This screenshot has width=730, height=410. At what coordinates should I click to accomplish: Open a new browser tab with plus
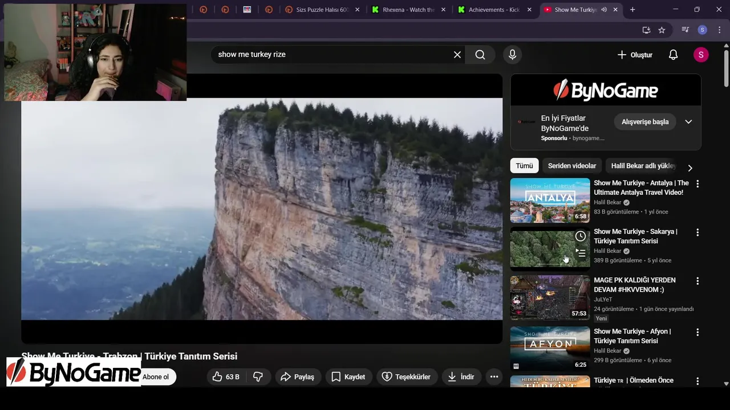coord(632,10)
